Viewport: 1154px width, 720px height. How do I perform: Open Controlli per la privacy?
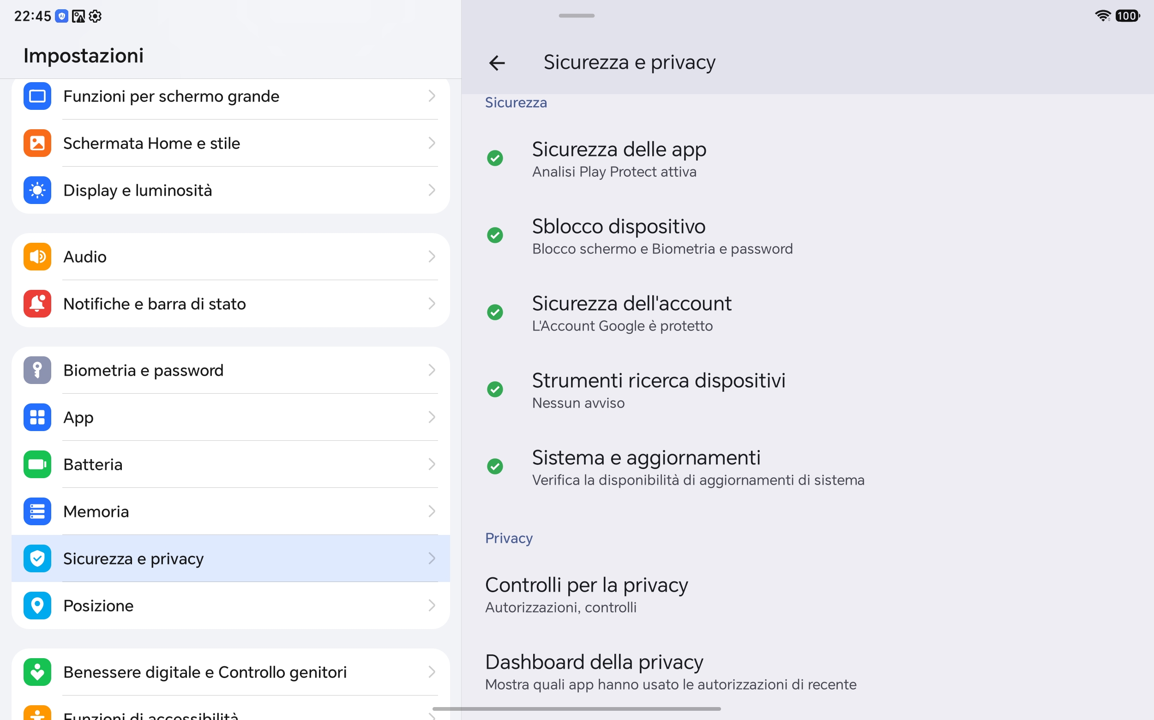(807, 595)
